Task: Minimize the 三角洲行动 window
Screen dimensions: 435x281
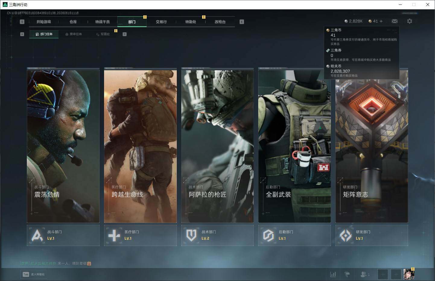Action: coord(400,5)
